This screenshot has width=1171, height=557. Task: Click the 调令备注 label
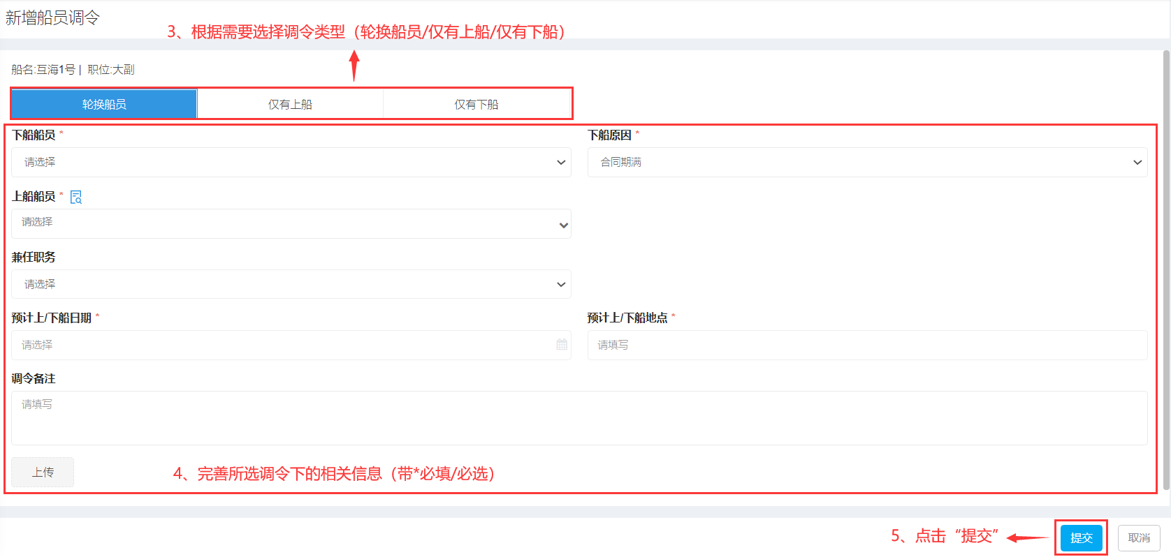[34, 378]
